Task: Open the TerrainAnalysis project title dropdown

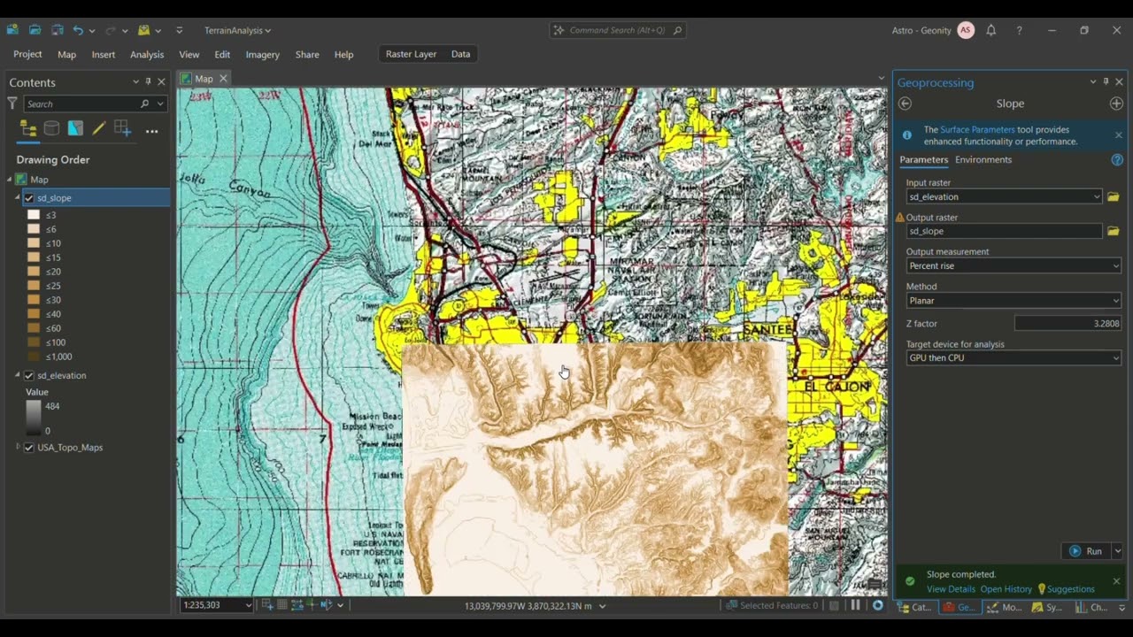Action: 237,30
